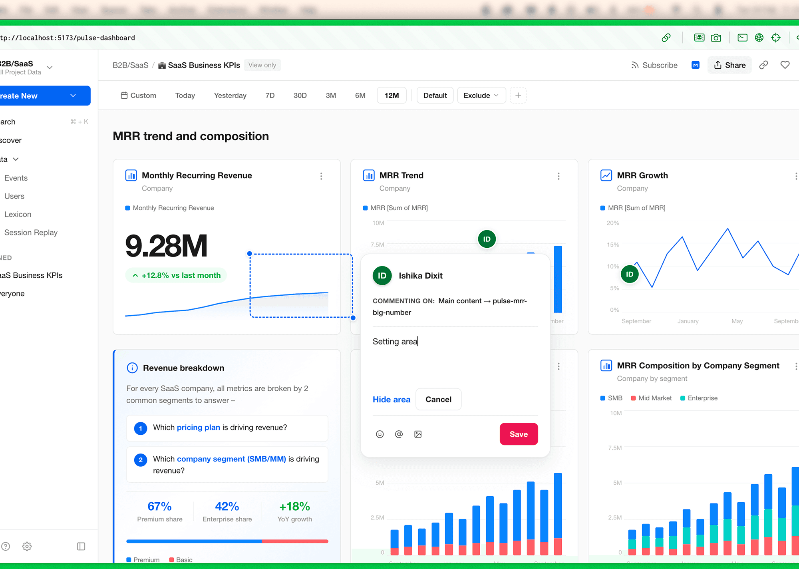Click the copy link icon beside Share
Viewport: 799px width, 569px height.
(x=763, y=65)
